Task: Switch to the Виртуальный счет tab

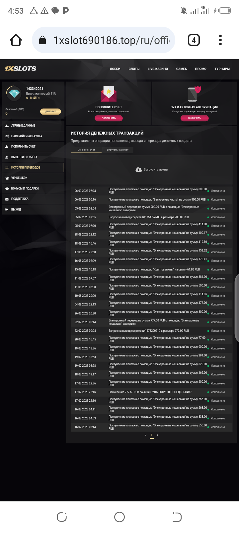Action: click(x=118, y=150)
